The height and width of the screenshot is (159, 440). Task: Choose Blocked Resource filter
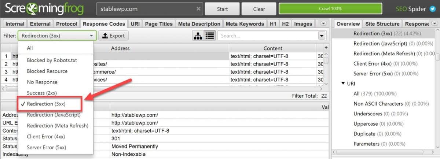pyautogui.click(x=55, y=71)
